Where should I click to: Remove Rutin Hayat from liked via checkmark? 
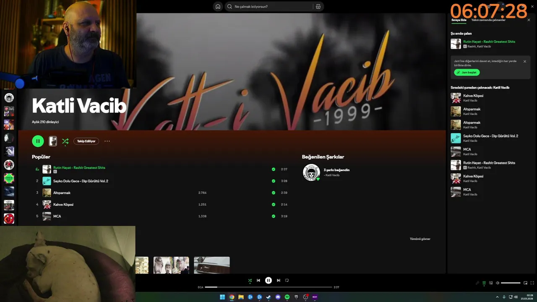tap(274, 169)
